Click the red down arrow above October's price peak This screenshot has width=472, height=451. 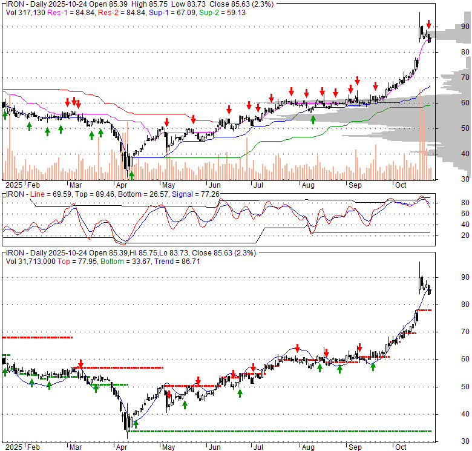(428, 24)
